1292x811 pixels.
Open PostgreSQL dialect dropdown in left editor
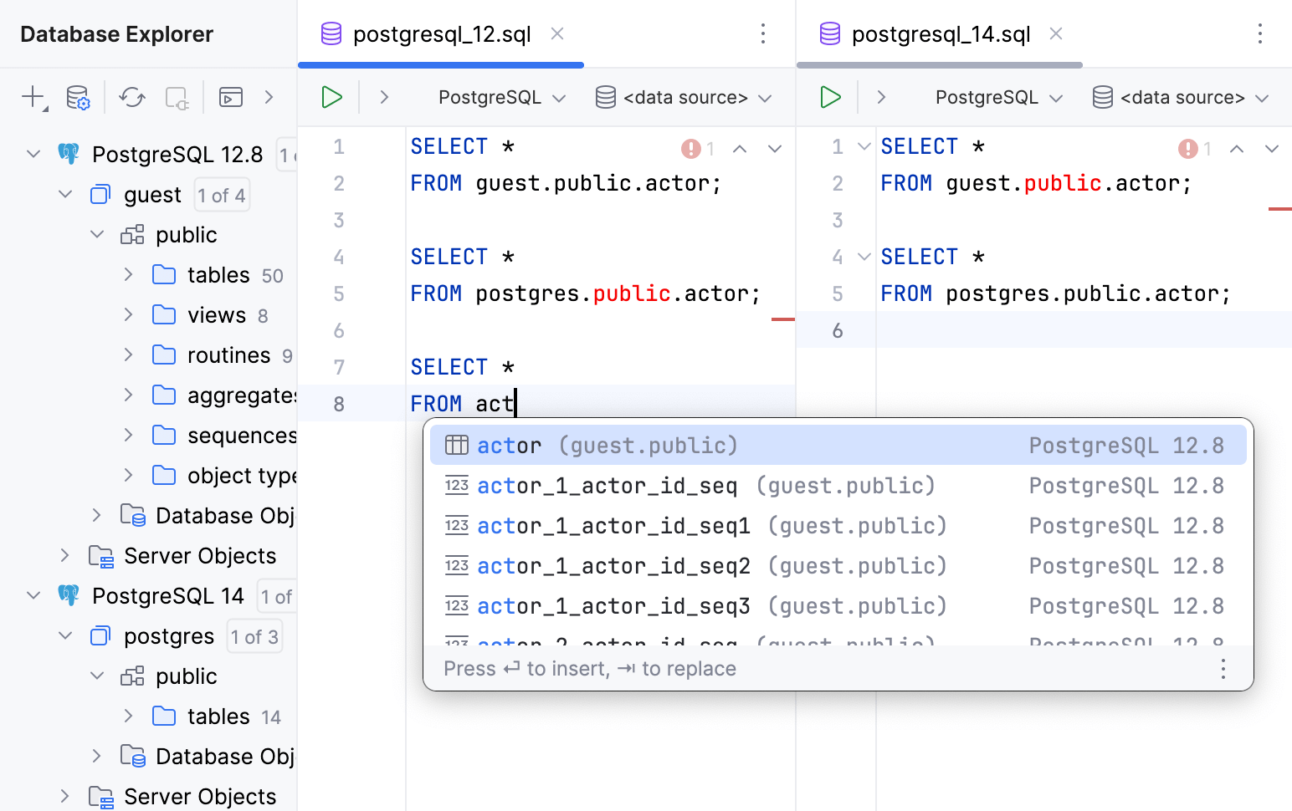tap(502, 98)
